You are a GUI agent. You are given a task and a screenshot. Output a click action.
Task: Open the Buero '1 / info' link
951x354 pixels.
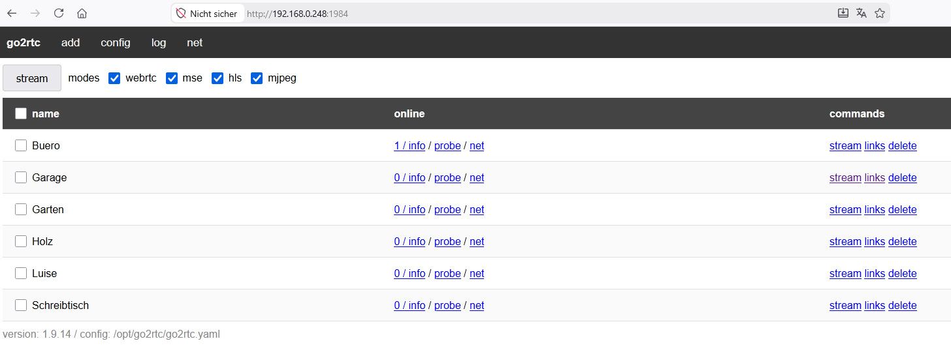[x=410, y=145]
